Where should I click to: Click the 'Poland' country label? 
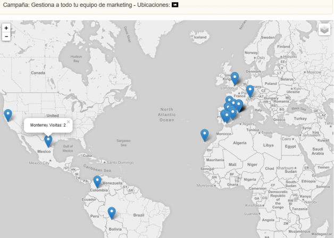tap(271, 83)
